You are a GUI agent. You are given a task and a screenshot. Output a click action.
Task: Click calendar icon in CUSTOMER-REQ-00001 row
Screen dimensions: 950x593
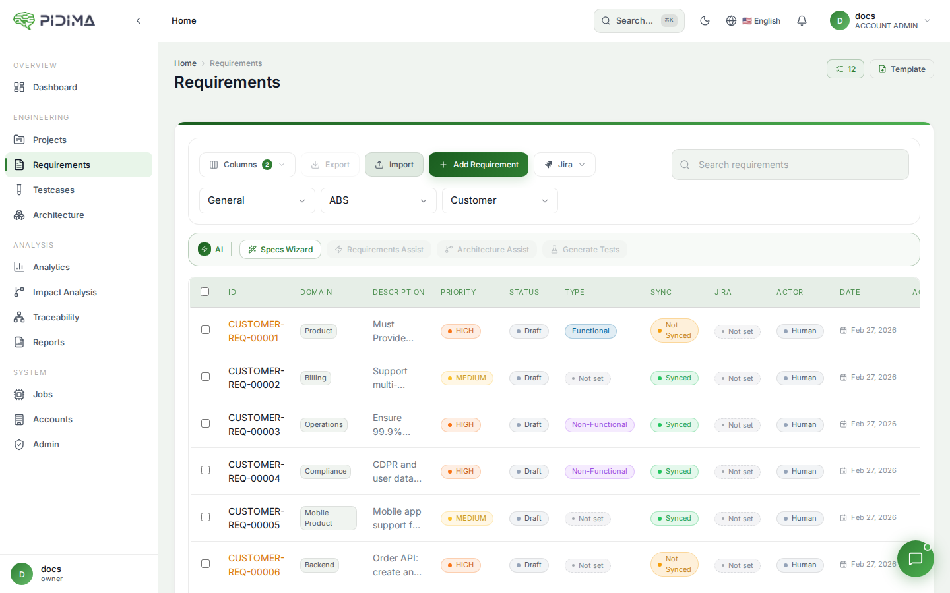843,331
